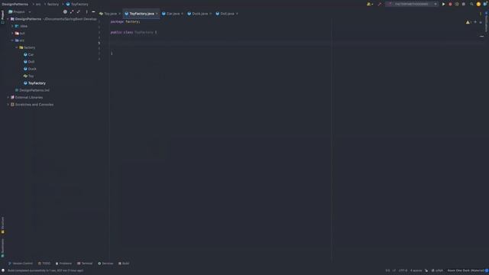Select Car class in project tree
The width and height of the screenshot is (489, 275).
click(31, 54)
